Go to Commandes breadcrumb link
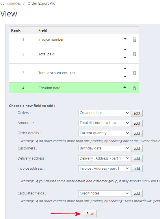The height and width of the screenshot is (219, 160). click(10, 3)
